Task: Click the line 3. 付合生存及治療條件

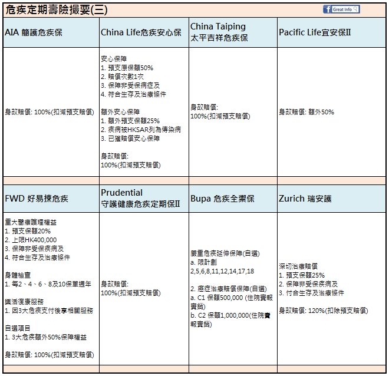Action: coord(312,293)
